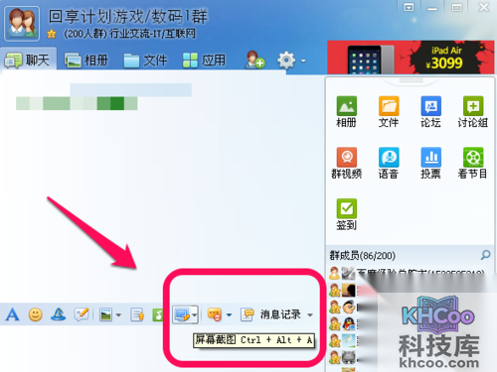Click the message history chat-bubble icon
The width and height of the screenshot is (497, 372).
pos(248,314)
